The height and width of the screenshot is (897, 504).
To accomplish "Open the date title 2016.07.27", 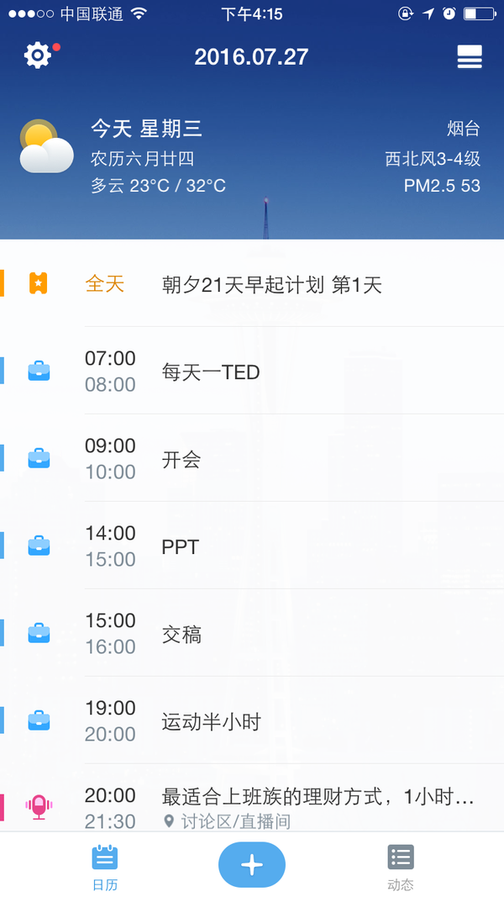I will (x=251, y=56).
